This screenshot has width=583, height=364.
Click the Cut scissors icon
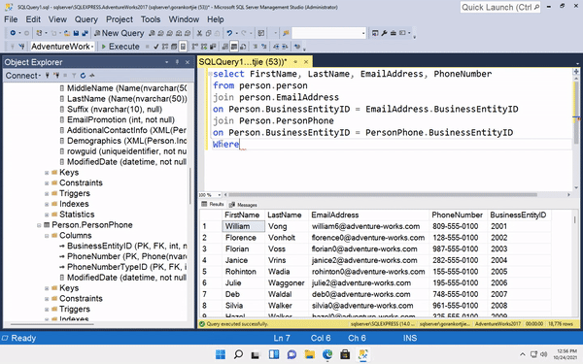(199, 33)
